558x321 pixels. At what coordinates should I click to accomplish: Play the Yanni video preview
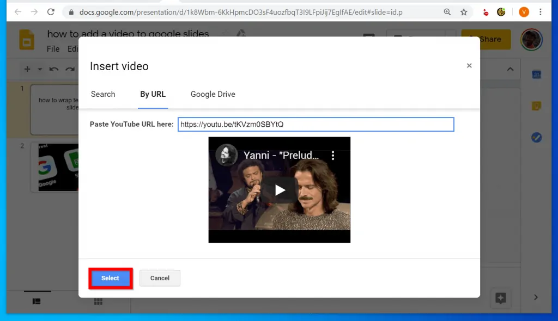(x=280, y=190)
